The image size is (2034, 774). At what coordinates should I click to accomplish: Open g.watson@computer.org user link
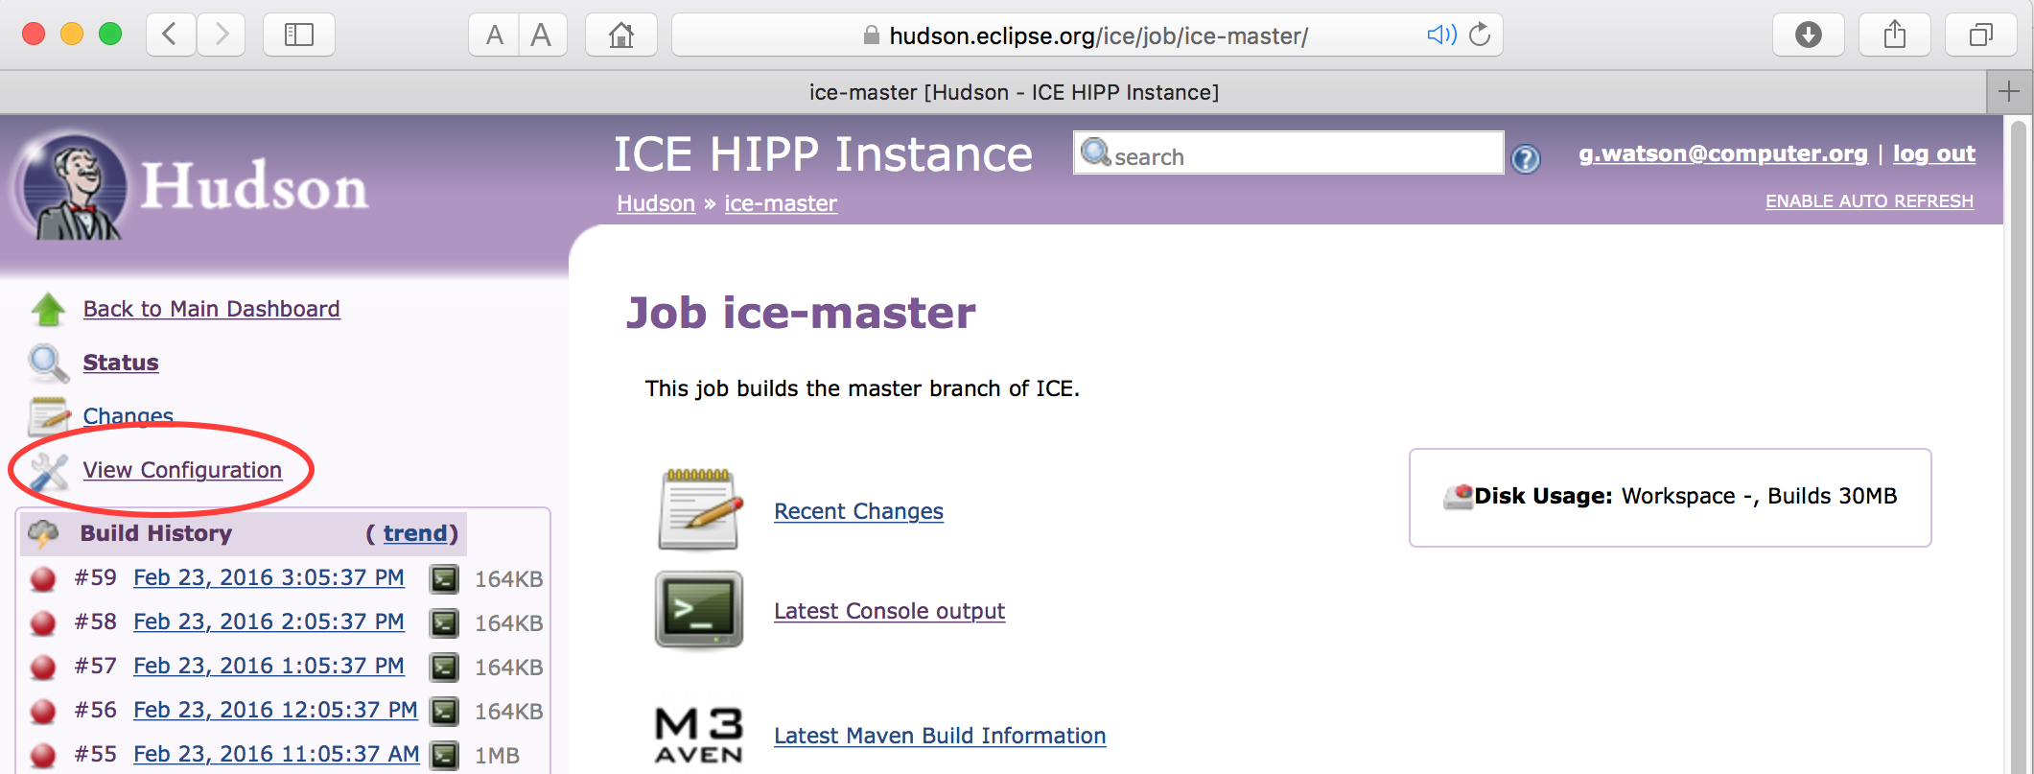coord(1723,153)
